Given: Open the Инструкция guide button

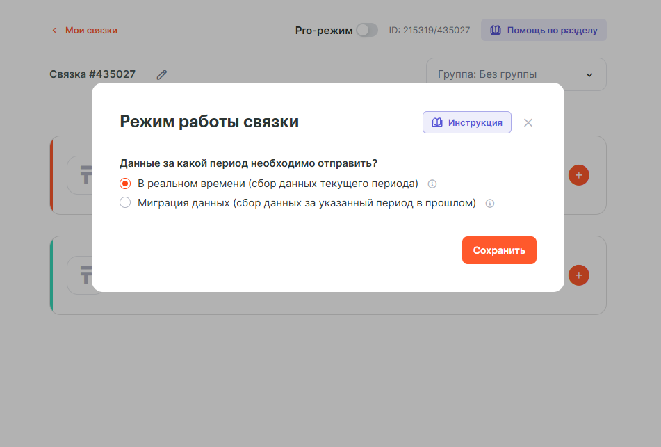Looking at the screenshot, I should pos(467,122).
